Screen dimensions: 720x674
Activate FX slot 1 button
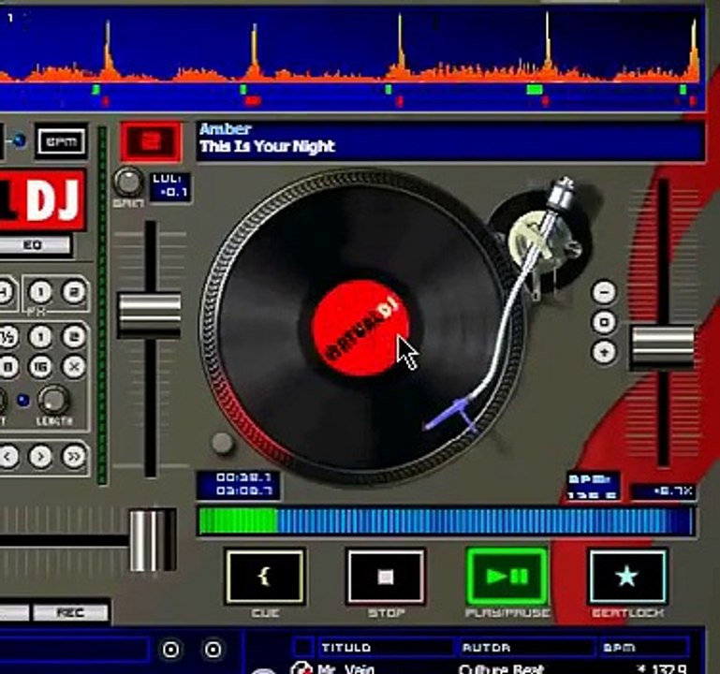(40, 291)
